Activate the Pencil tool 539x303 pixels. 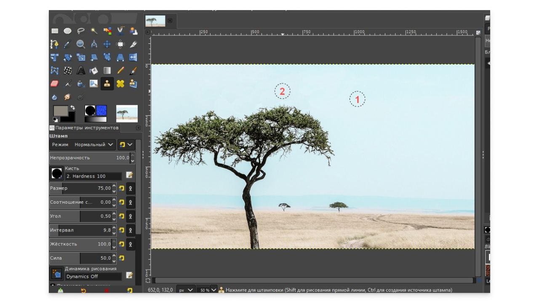tap(120, 70)
